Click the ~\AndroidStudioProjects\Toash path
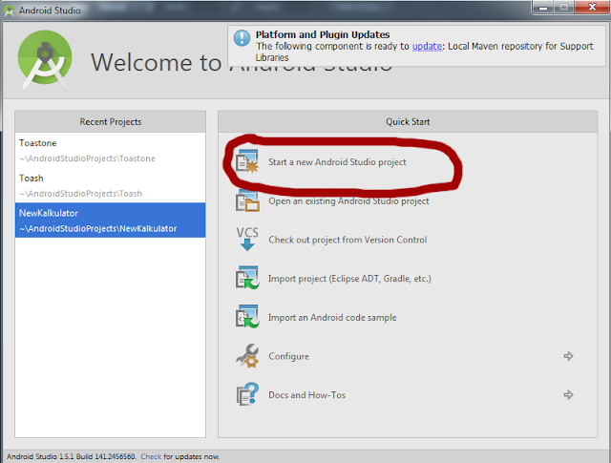The height and width of the screenshot is (463, 611). pos(80,194)
